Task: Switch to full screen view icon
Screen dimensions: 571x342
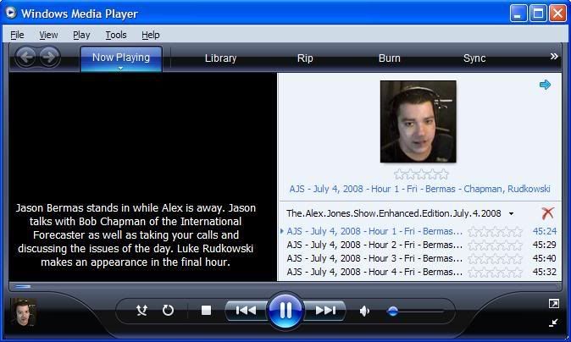Action: tap(553, 303)
